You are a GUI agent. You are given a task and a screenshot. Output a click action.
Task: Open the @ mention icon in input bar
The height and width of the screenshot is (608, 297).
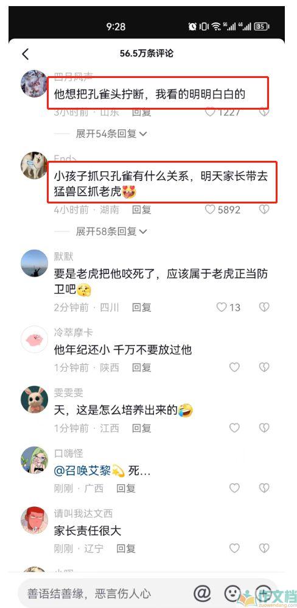coord(201,593)
